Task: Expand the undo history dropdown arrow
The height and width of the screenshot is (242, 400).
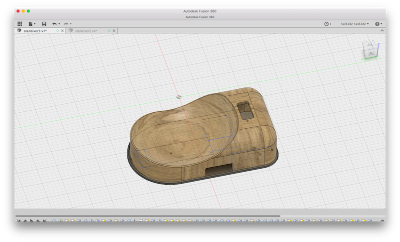Action: 59,23
